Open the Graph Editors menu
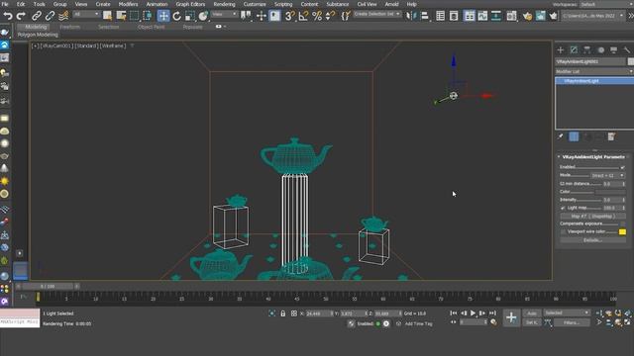Viewport: 634px width, 356px height. (190, 4)
